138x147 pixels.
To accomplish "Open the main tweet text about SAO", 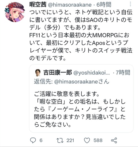I will [x=81, y=35].
